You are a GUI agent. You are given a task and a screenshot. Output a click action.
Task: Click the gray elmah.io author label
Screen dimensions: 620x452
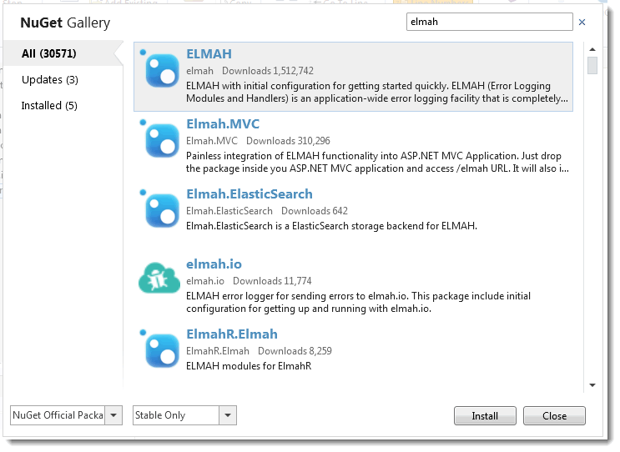pyautogui.click(x=205, y=281)
